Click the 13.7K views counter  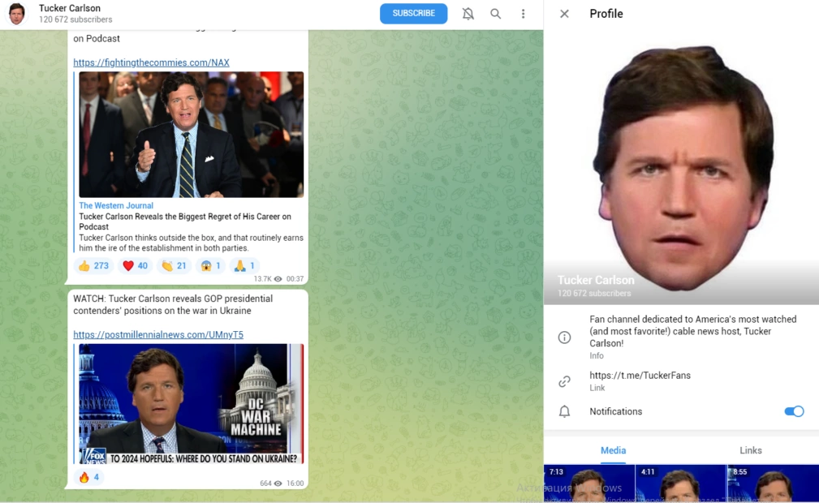267,279
